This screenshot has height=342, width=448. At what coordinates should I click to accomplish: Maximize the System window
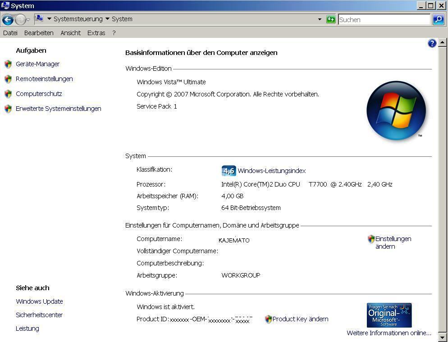coord(431,5)
